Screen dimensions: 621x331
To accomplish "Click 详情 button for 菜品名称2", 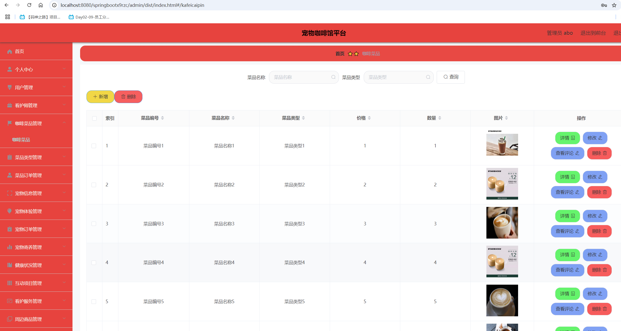I will 567,177.
